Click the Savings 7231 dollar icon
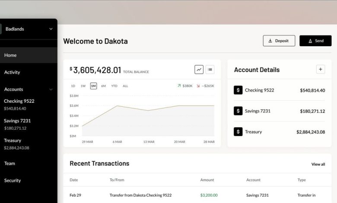337x203 pixels. pyautogui.click(x=238, y=111)
